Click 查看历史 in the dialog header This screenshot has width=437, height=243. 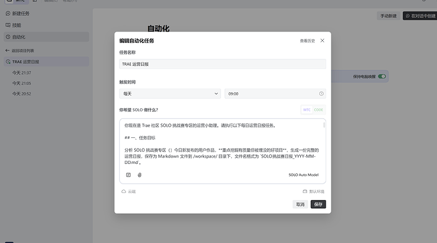[307, 41]
